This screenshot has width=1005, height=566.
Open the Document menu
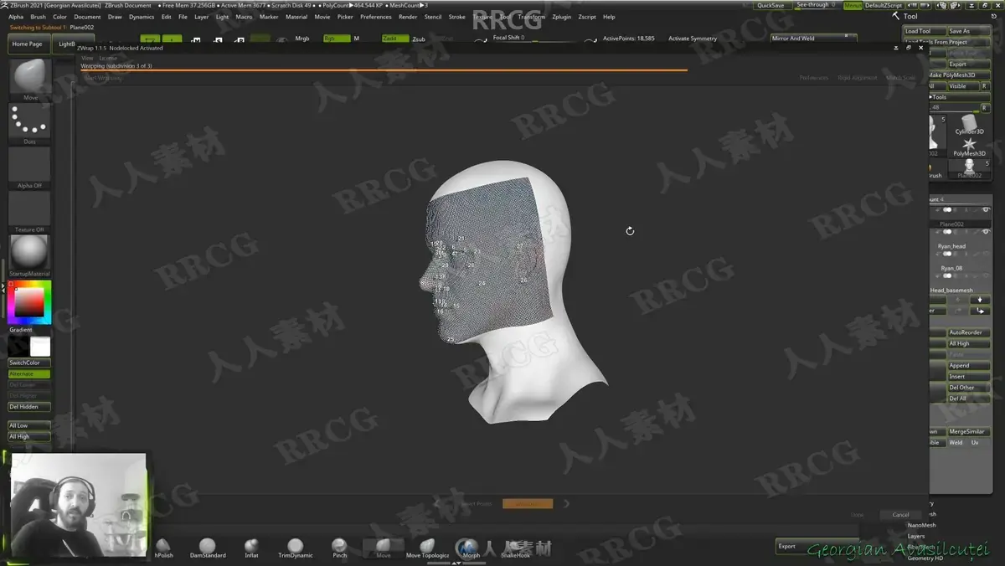coord(87,17)
